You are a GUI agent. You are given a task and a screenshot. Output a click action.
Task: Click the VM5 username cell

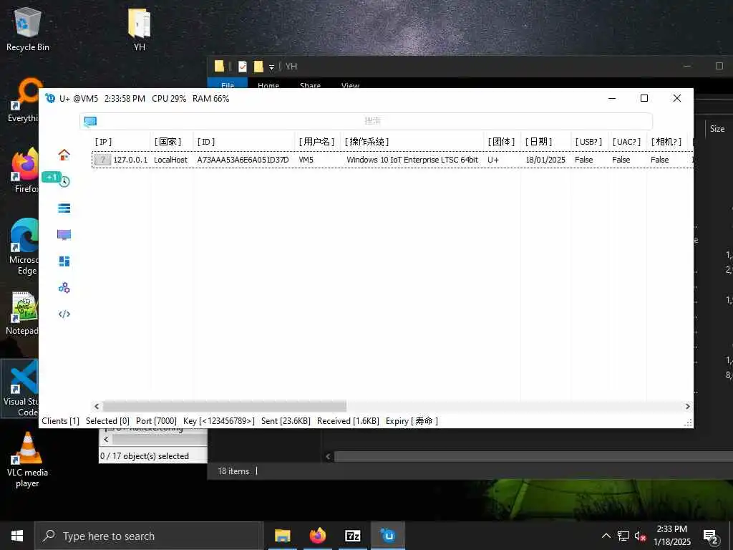tap(306, 160)
